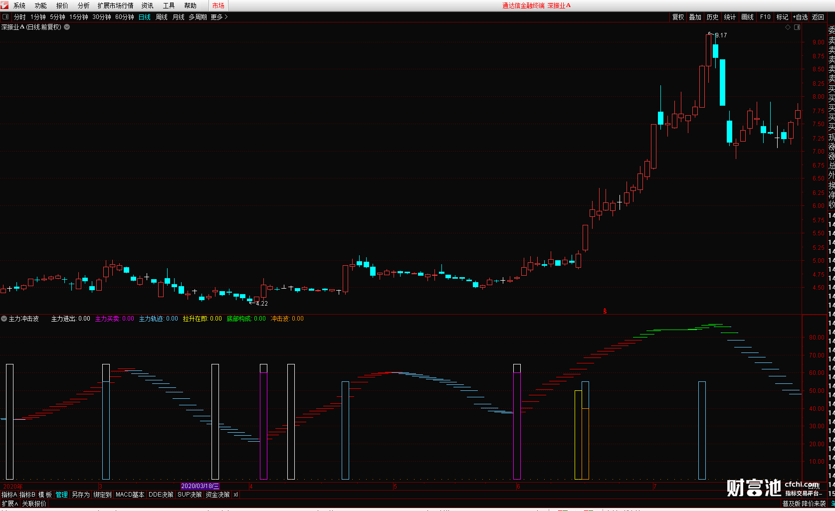The width and height of the screenshot is (835, 511).
Task: Collapse the 主力冲击波 indicator panel icon
Action: 4,319
